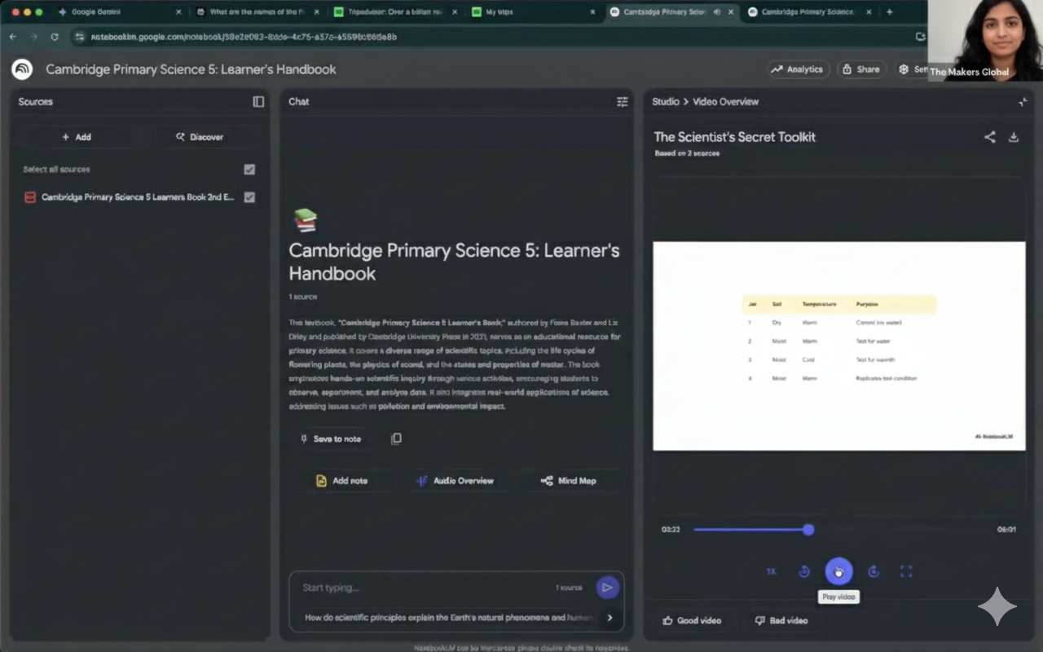Collapse the Studio panel icon
Viewport: 1043px width, 652px height.
1023,102
